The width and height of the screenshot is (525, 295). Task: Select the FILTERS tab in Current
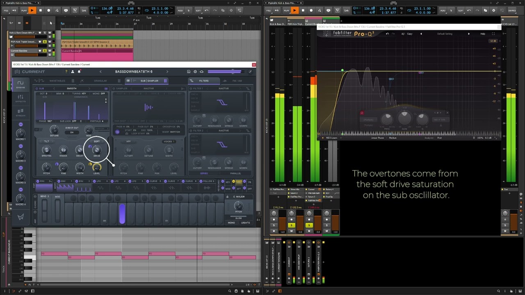[x=204, y=81]
